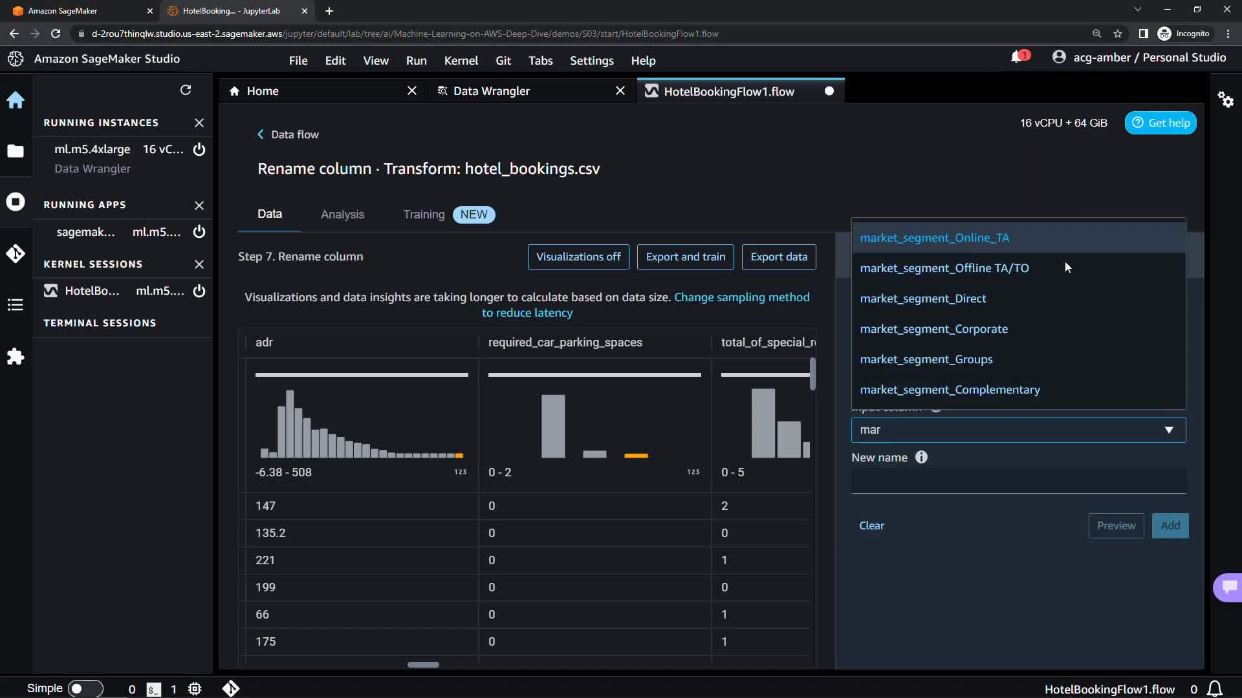The height and width of the screenshot is (698, 1242).
Task: Switch to the Analysis tab
Action: (342, 215)
